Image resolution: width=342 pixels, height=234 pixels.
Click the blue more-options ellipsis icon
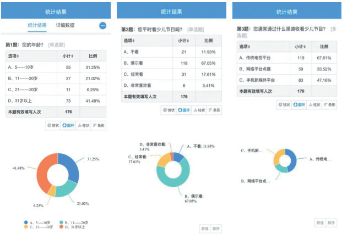pyautogui.click(x=102, y=26)
